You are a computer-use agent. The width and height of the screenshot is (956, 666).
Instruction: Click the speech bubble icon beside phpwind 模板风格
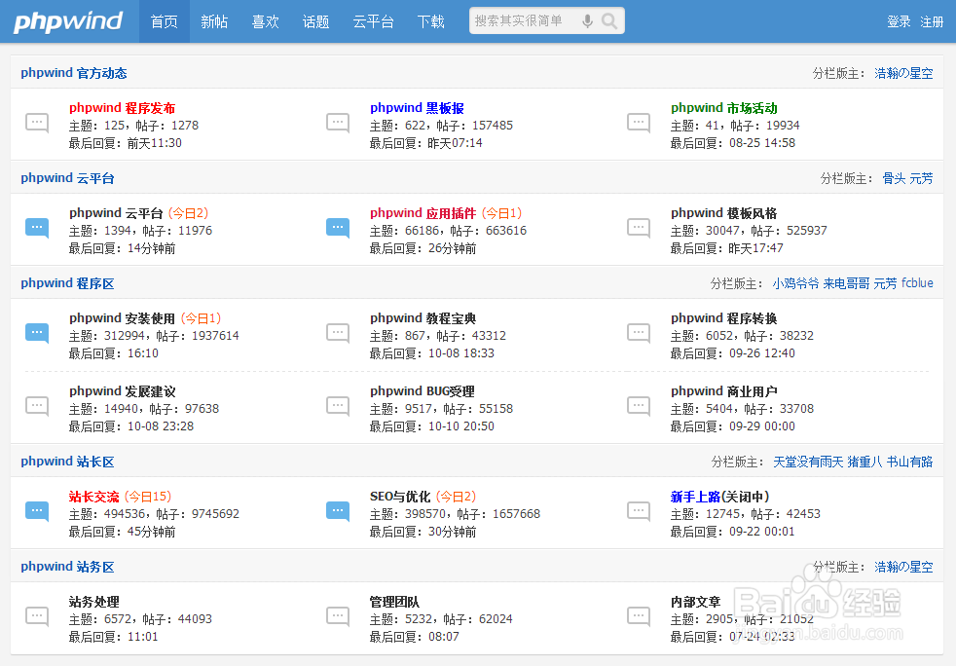click(x=639, y=228)
